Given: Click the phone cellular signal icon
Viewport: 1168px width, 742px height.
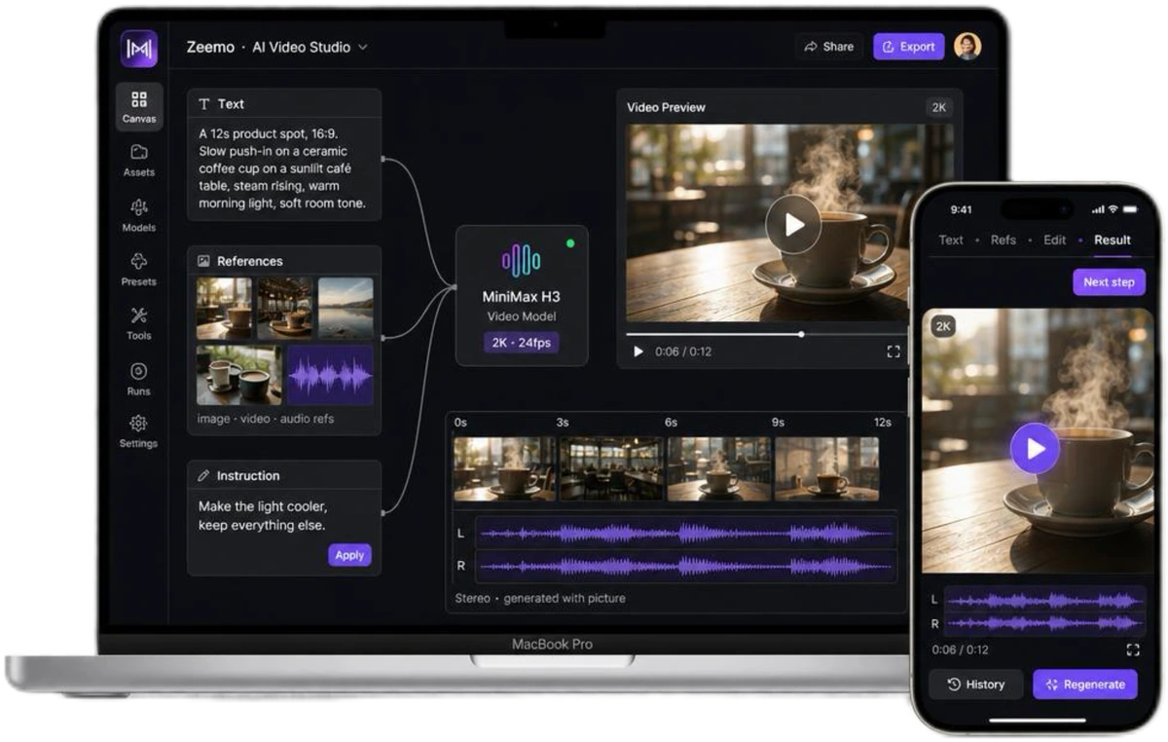Looking at the screenshot, I should (1097, 209).
